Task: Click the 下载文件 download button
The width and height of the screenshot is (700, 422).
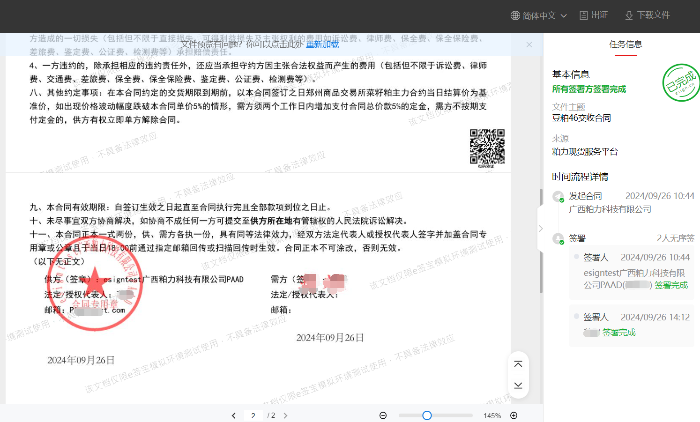Action: click(x=648, y=15)
